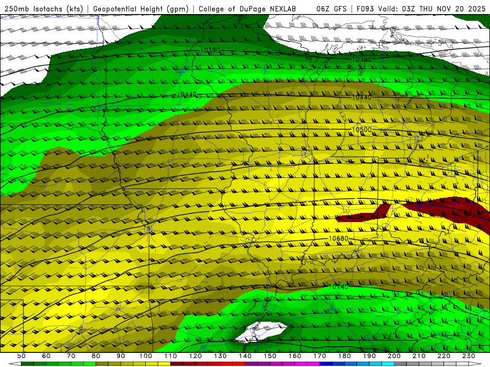Image resolution: width=490 pixels, height=367 pixels.
Task: Click the "250mb Isotachs (kts)" title text
Action: [43, 9]
